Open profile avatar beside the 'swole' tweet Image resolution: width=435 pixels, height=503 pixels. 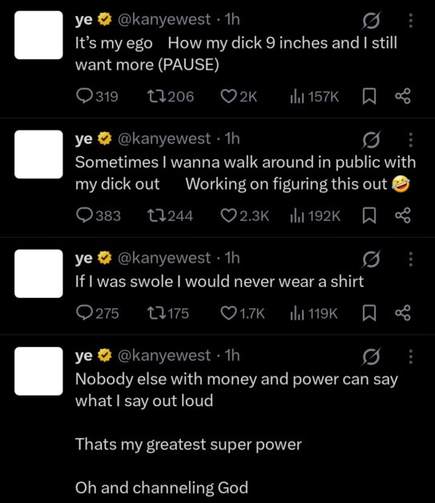point(38,273)
